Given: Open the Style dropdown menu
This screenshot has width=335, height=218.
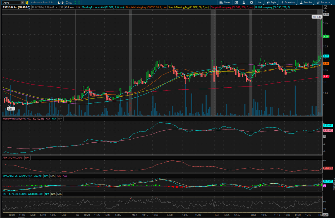Looking at the screenshot, I should 271,2.
